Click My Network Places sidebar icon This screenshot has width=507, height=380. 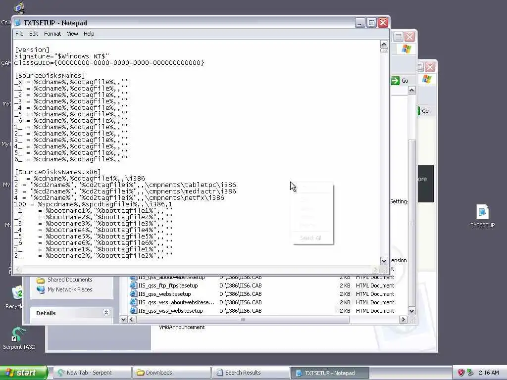point(41,289)
